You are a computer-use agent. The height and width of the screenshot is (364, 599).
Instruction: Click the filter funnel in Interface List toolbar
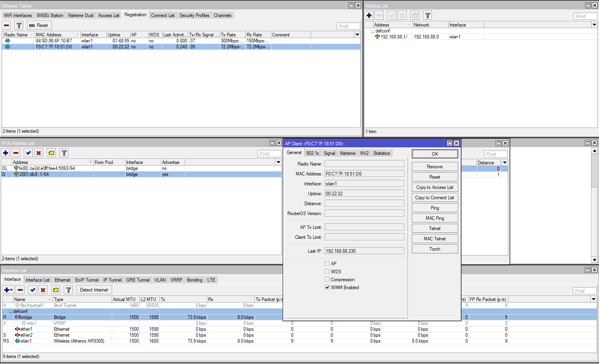click(69, 290)
